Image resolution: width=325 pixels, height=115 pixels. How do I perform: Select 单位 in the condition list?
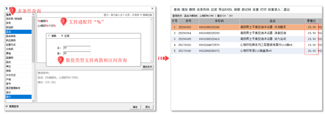pyautogui.click(x=18, y=66)
